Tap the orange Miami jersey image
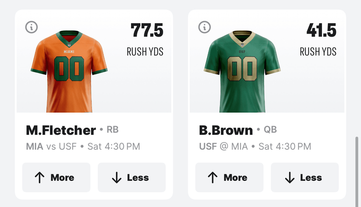Image resolution: width=361 pixels, height=207 pixels. [x=67, y=66]
